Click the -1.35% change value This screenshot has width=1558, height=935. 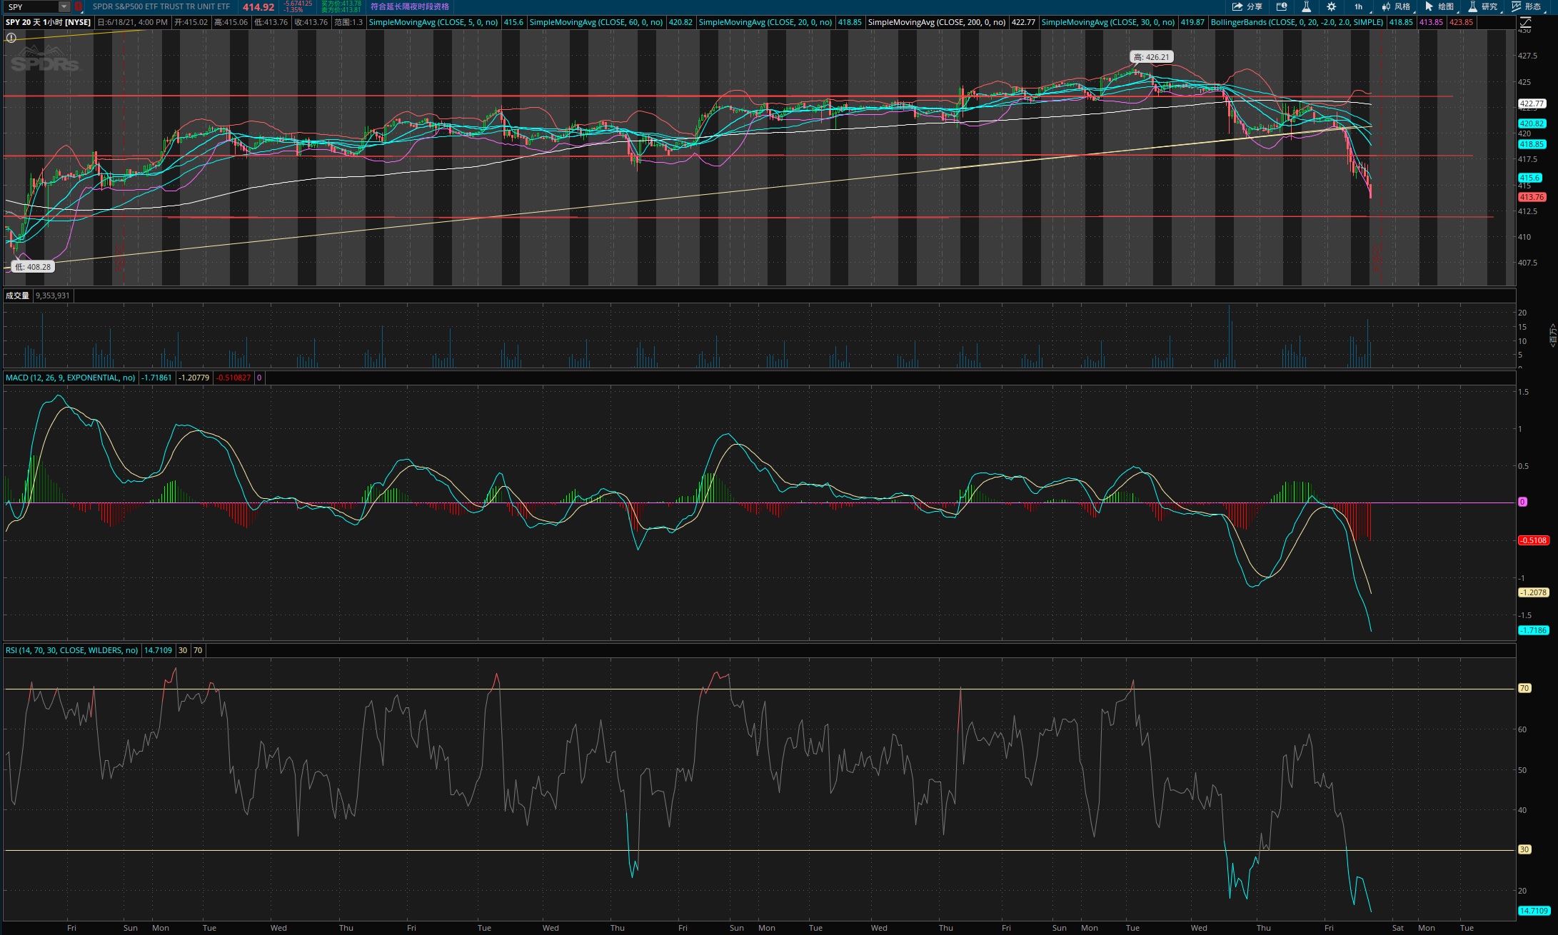pos(292,10)
